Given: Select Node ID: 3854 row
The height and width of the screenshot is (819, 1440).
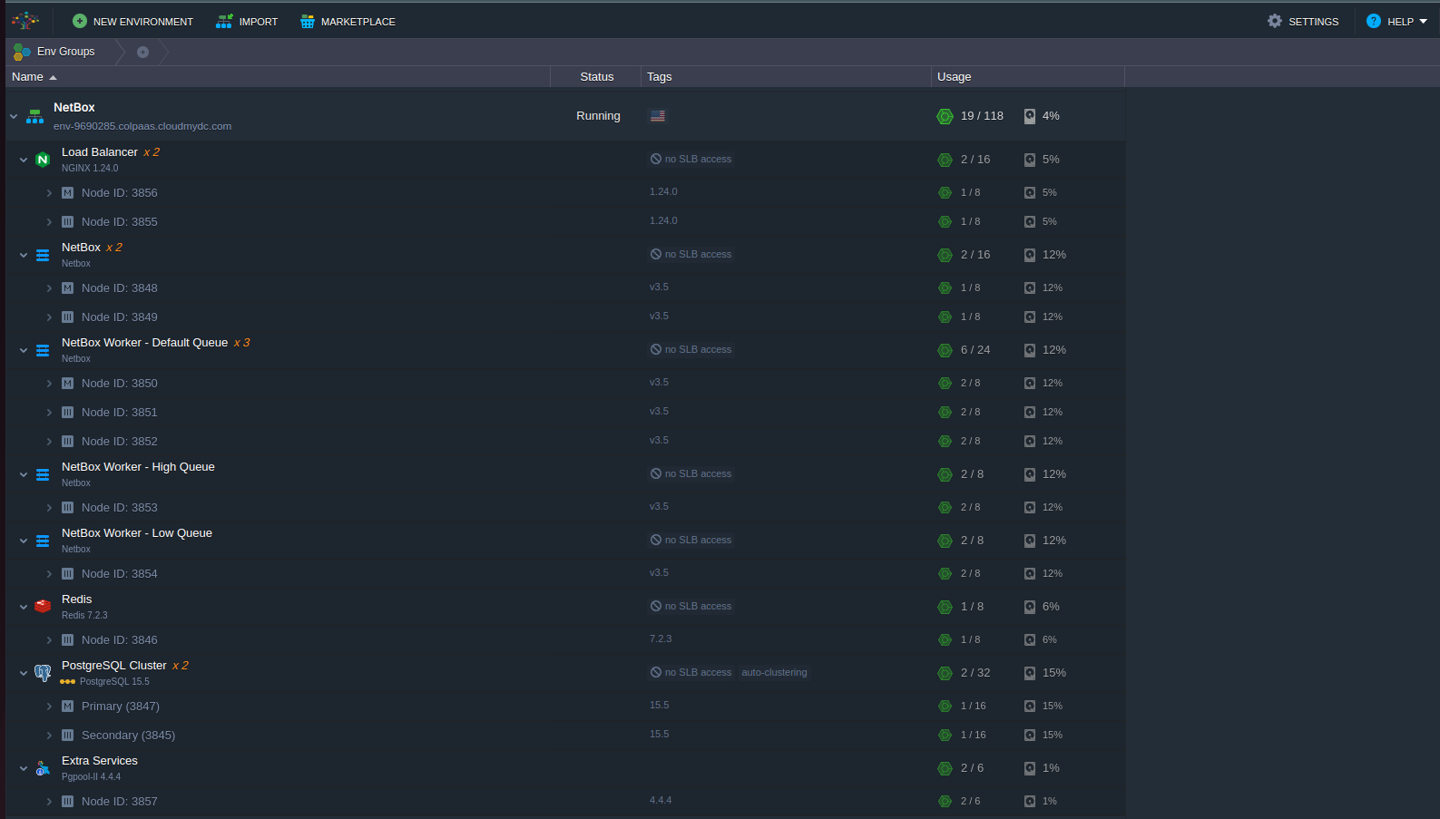Looking at the screenshot, I should tap(565, 574).
